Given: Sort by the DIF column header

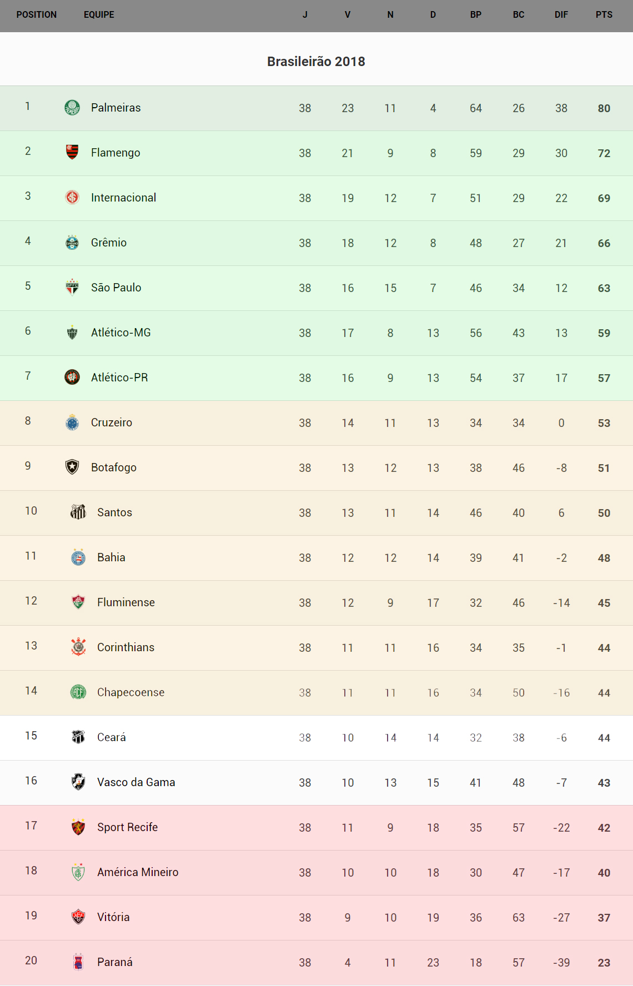Looking at the screenshot, I should [x=561, y=15].
